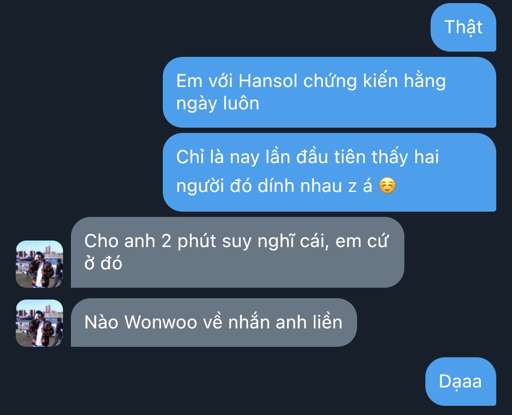Click the phrase "dính nhau z á"

(x=315, y=186)
